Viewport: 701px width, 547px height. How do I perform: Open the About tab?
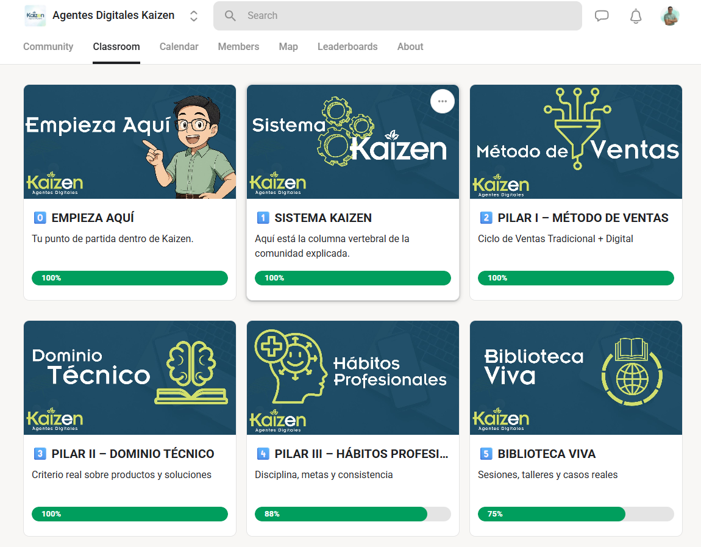410,46
